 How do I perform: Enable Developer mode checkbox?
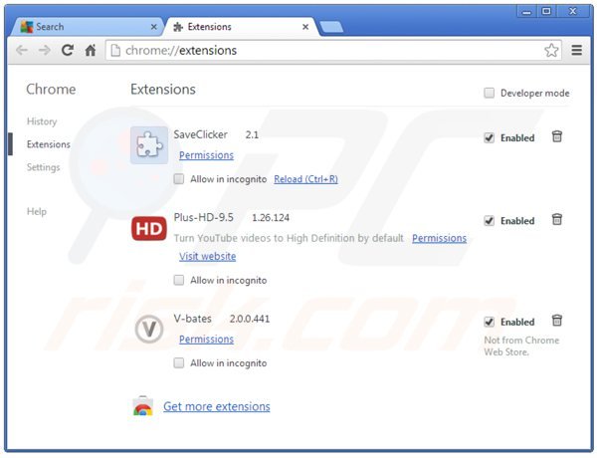[489, 93]
